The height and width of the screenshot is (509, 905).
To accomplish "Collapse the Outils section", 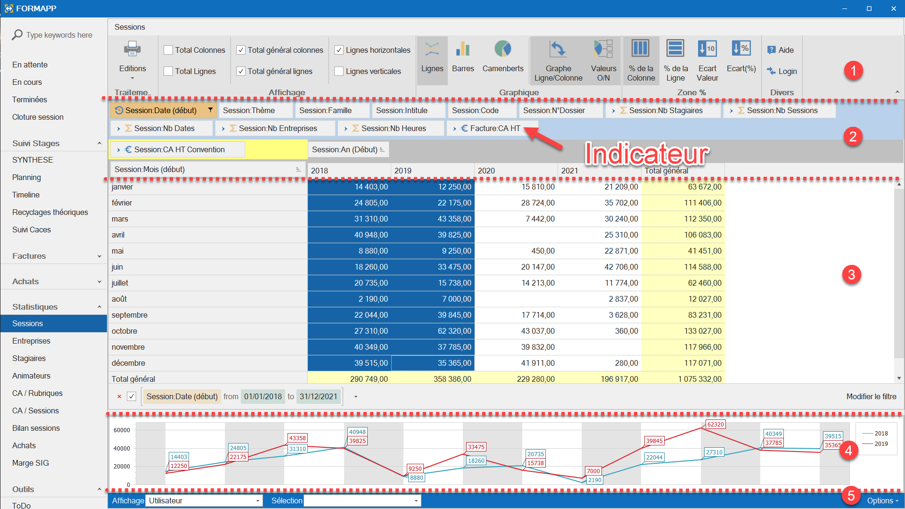I will (99, 489).
